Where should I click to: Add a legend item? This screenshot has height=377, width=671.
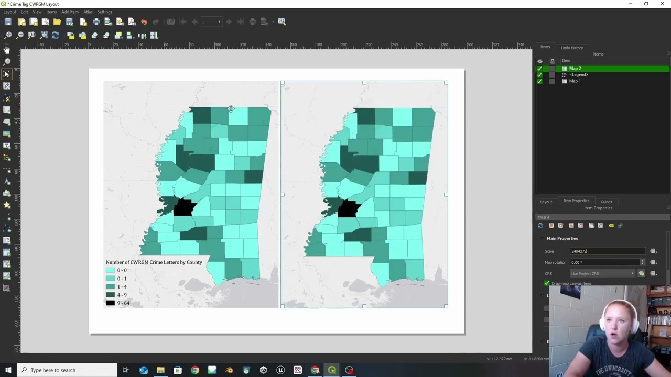(x=7, y=158)
